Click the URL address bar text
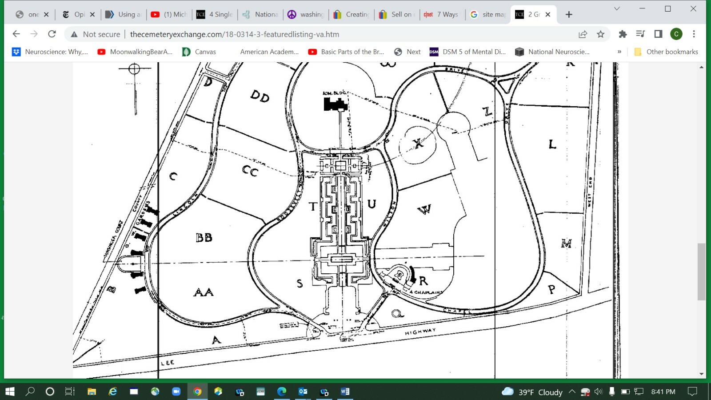This screenshot has height=400, width=711. pos(235,34)
